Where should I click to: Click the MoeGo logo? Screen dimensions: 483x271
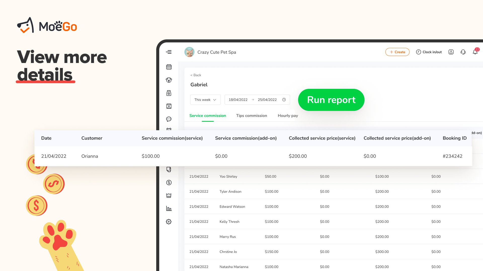[x=47, y=25]
